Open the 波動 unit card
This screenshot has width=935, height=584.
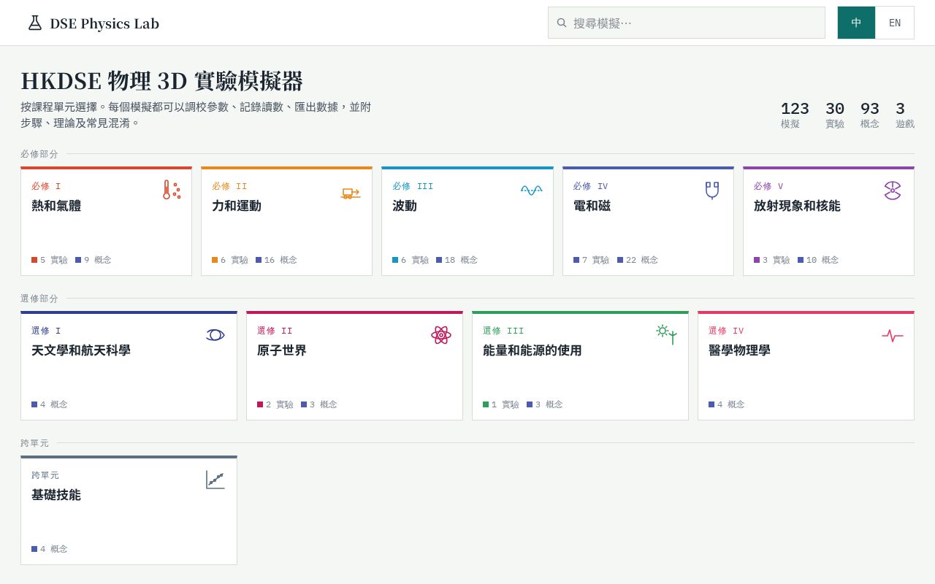pyautogui.click(x=467, y=221)
